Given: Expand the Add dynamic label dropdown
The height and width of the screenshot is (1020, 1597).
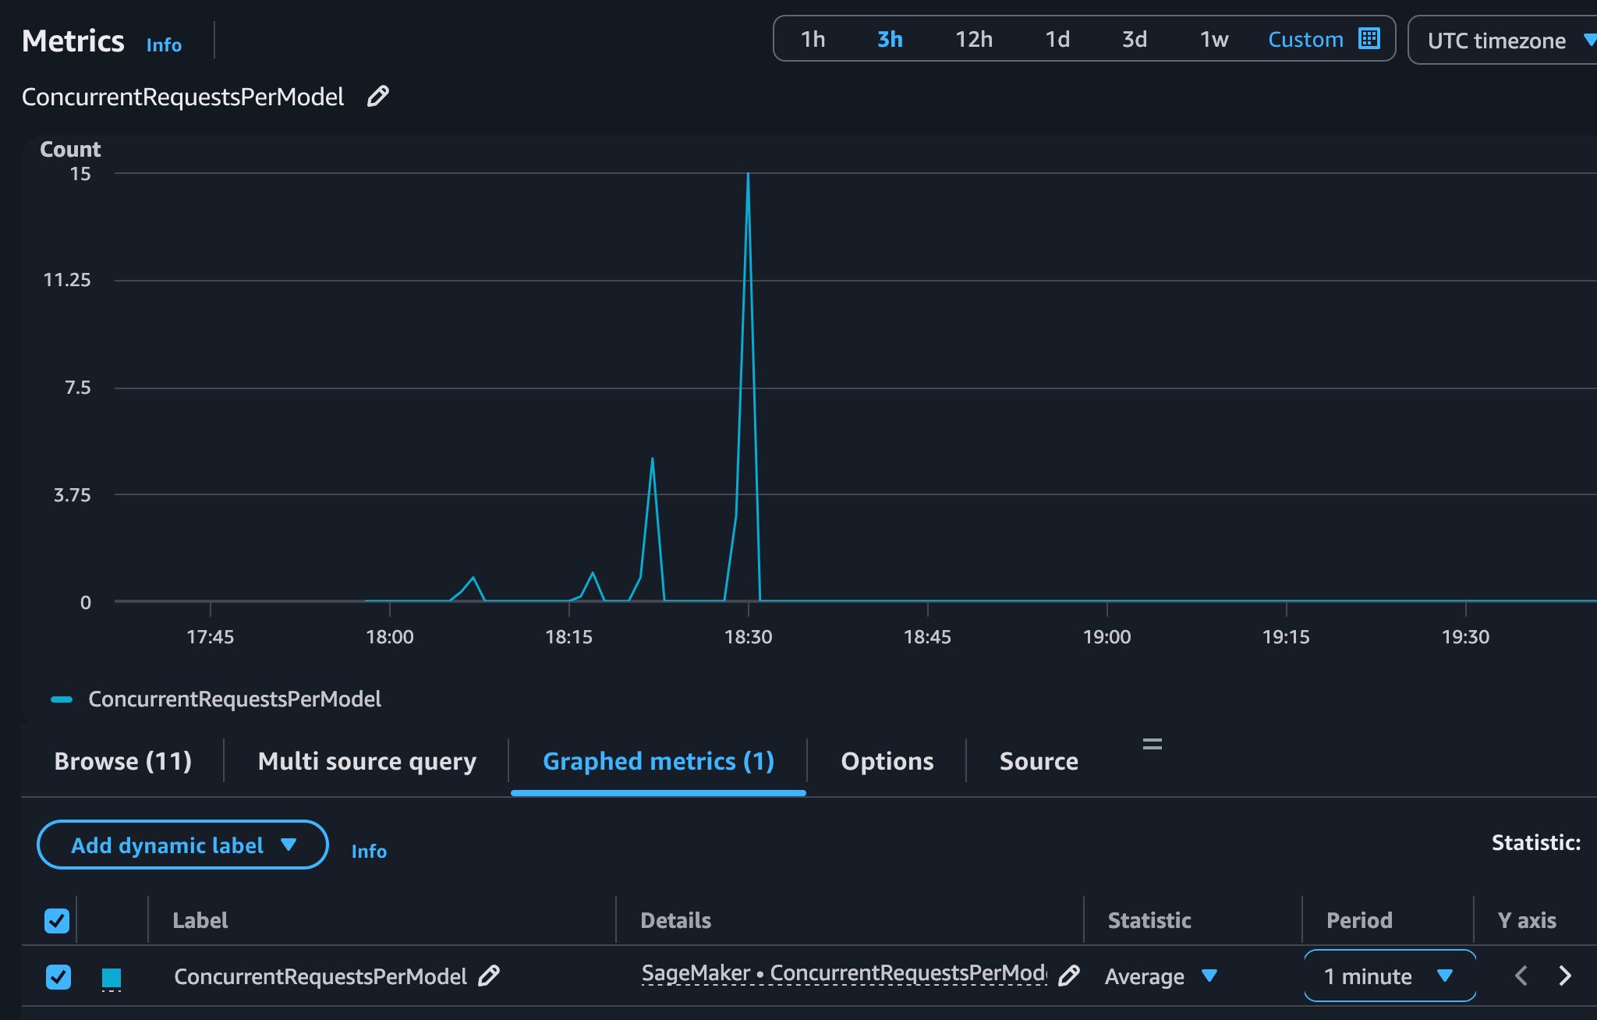Looking at the screenshot, I should [x=182, y=845].
